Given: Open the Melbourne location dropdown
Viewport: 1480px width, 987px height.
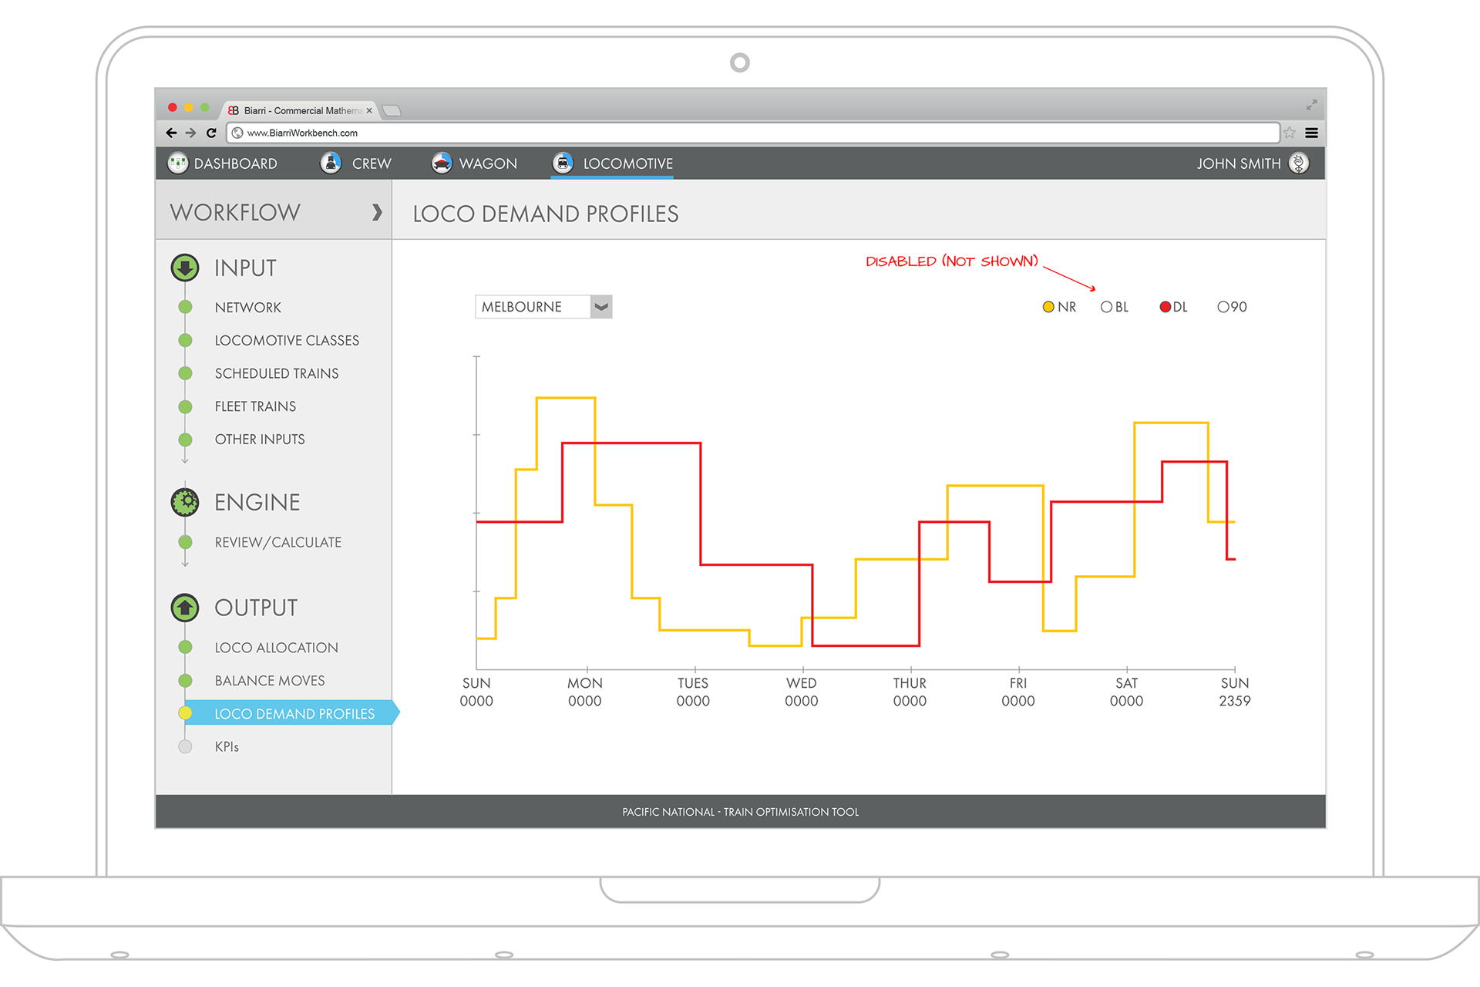Looking at the screenshot, I should point(543,307).
